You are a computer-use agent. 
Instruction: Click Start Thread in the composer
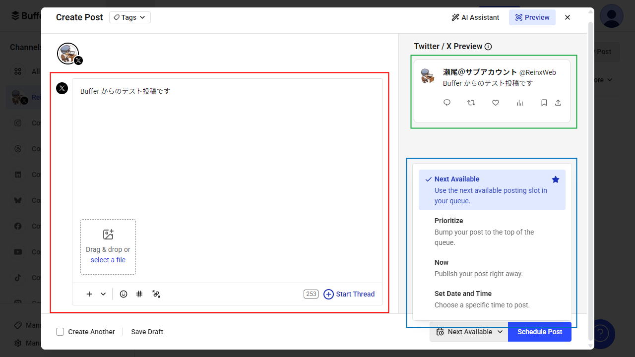tap(349, 294)
